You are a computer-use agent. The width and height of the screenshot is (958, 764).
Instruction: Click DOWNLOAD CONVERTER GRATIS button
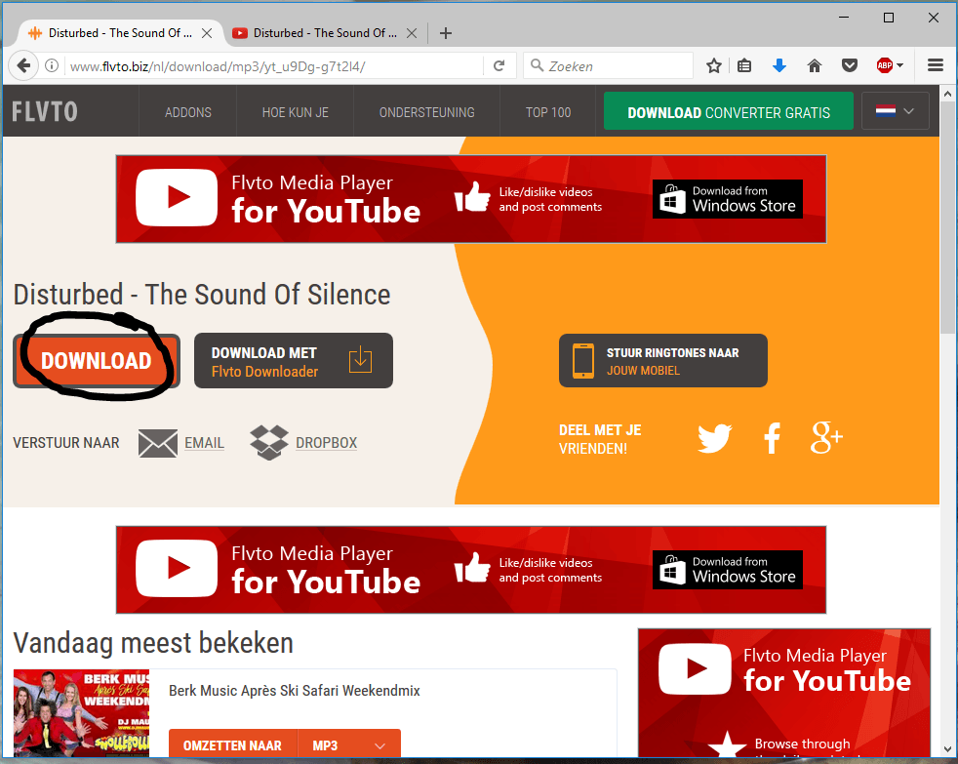(x=729, y=112)
